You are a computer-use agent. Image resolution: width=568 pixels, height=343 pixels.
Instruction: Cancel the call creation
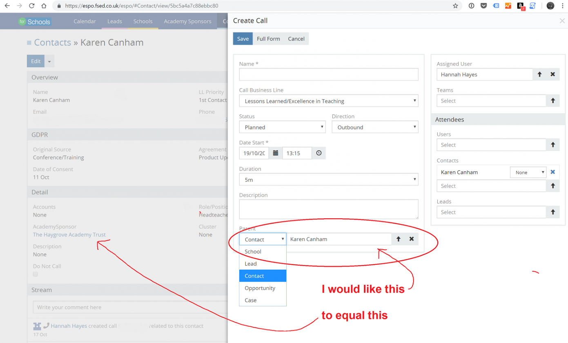point(296,39)
